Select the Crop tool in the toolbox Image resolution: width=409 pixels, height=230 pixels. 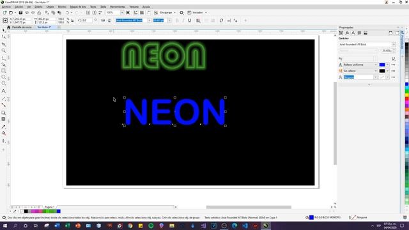4,44
